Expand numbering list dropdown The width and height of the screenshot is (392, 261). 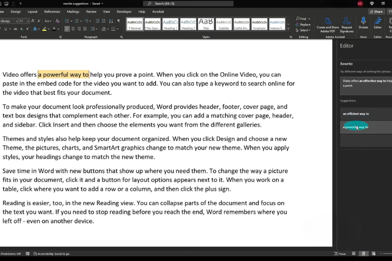coord(81,21)
